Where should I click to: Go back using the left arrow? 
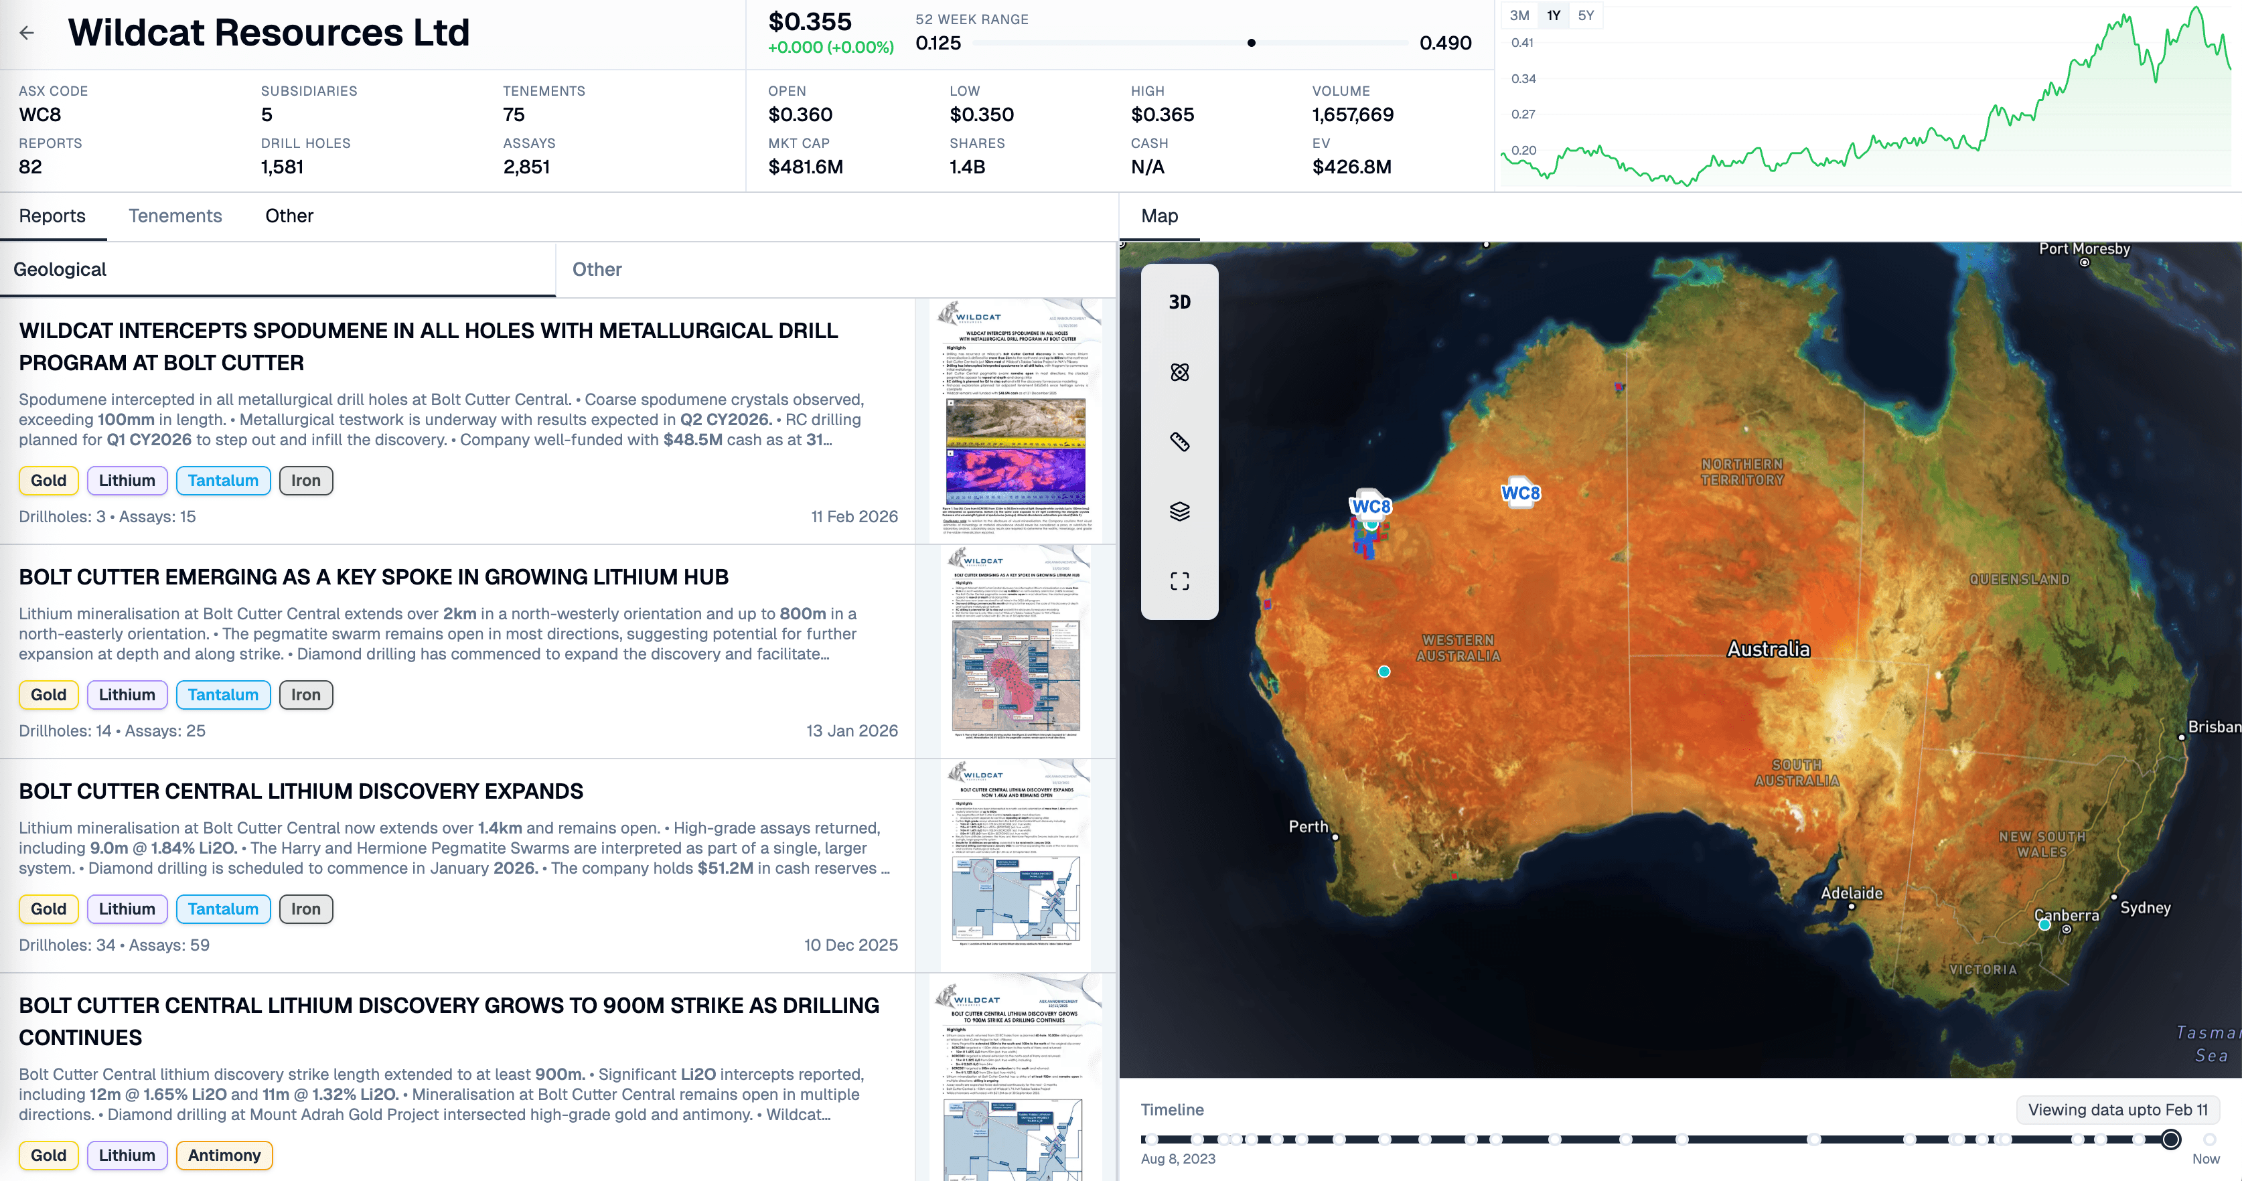coord(27,33)
